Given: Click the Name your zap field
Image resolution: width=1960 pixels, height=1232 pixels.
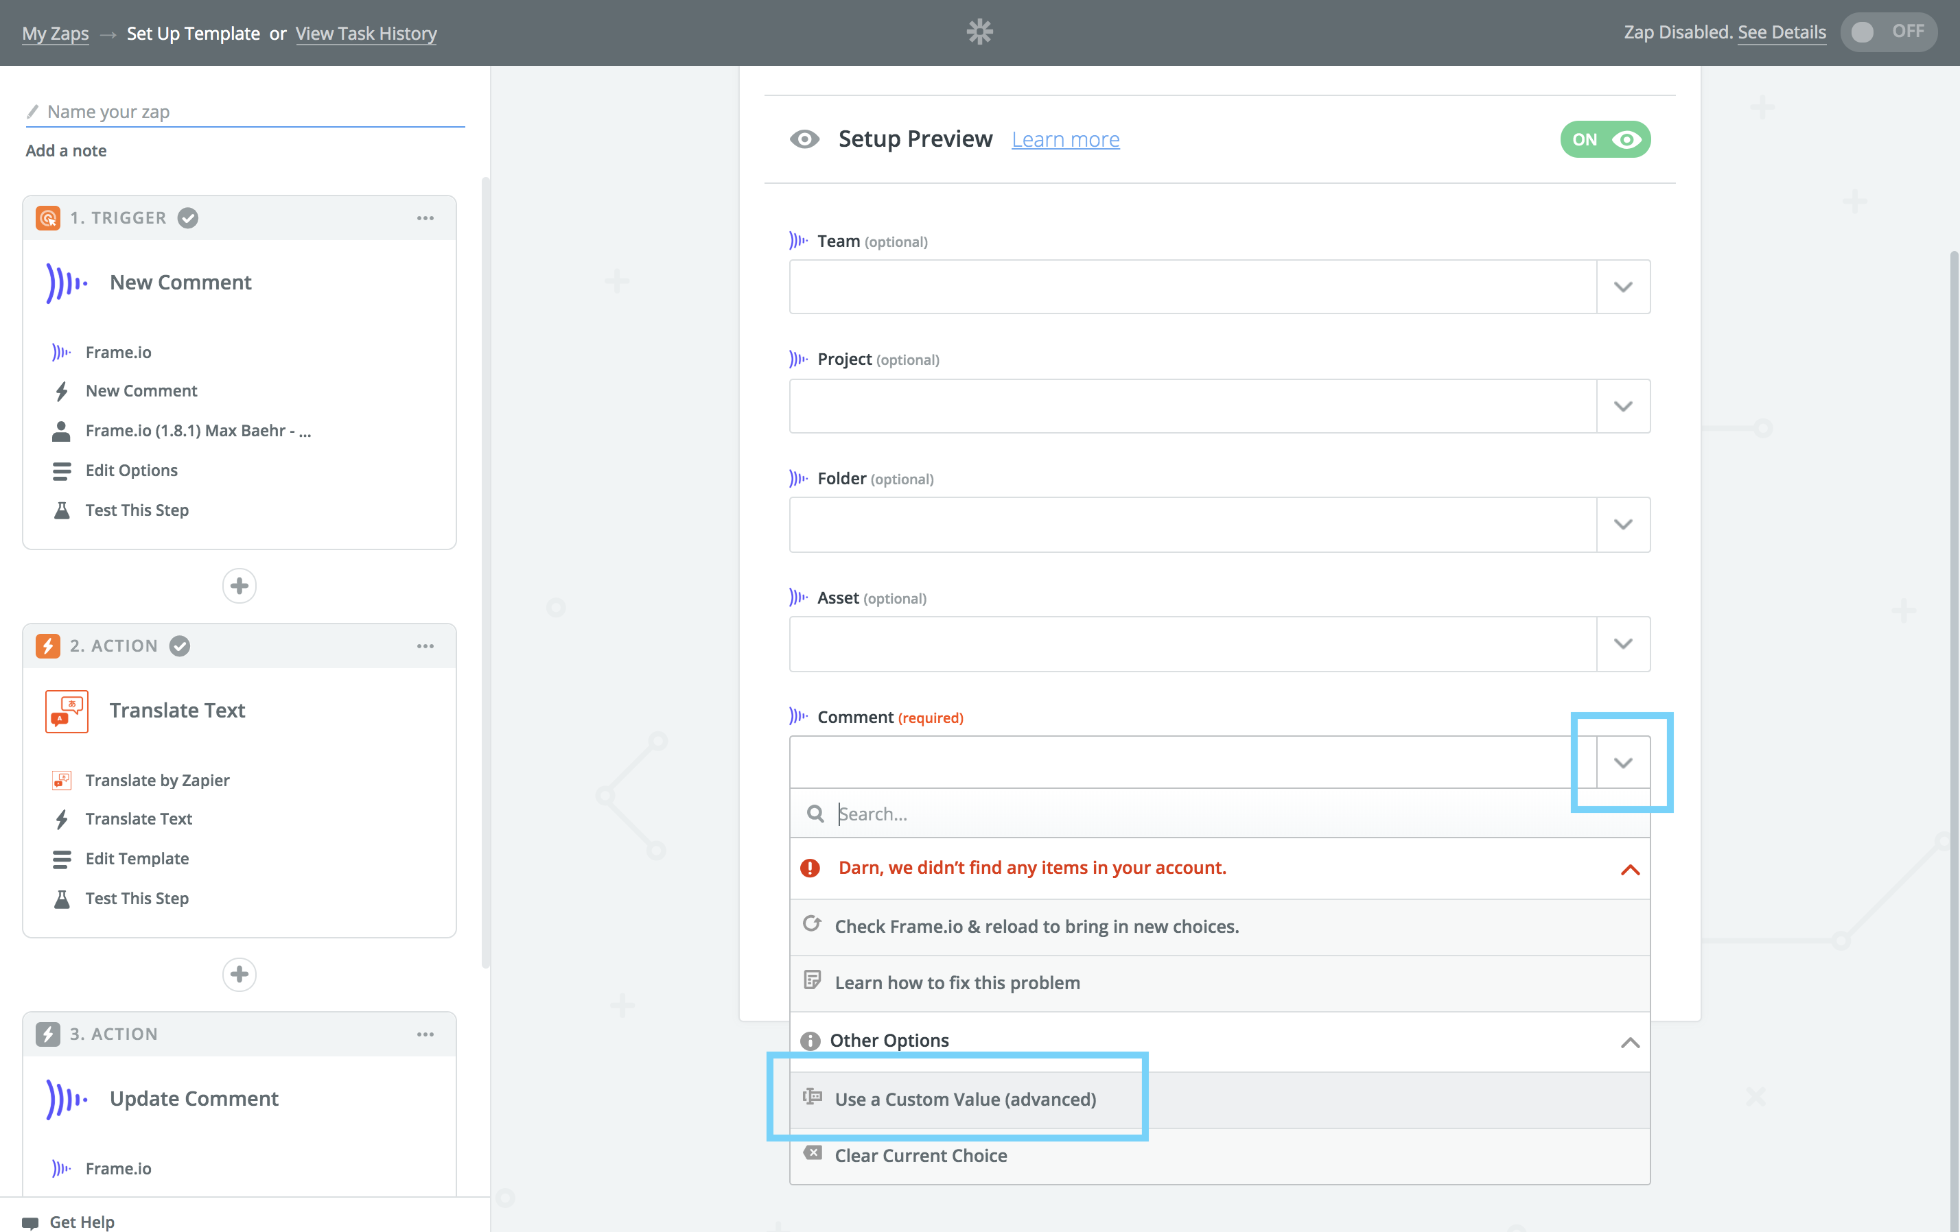Looking at the screenshot, I should 244,112.
